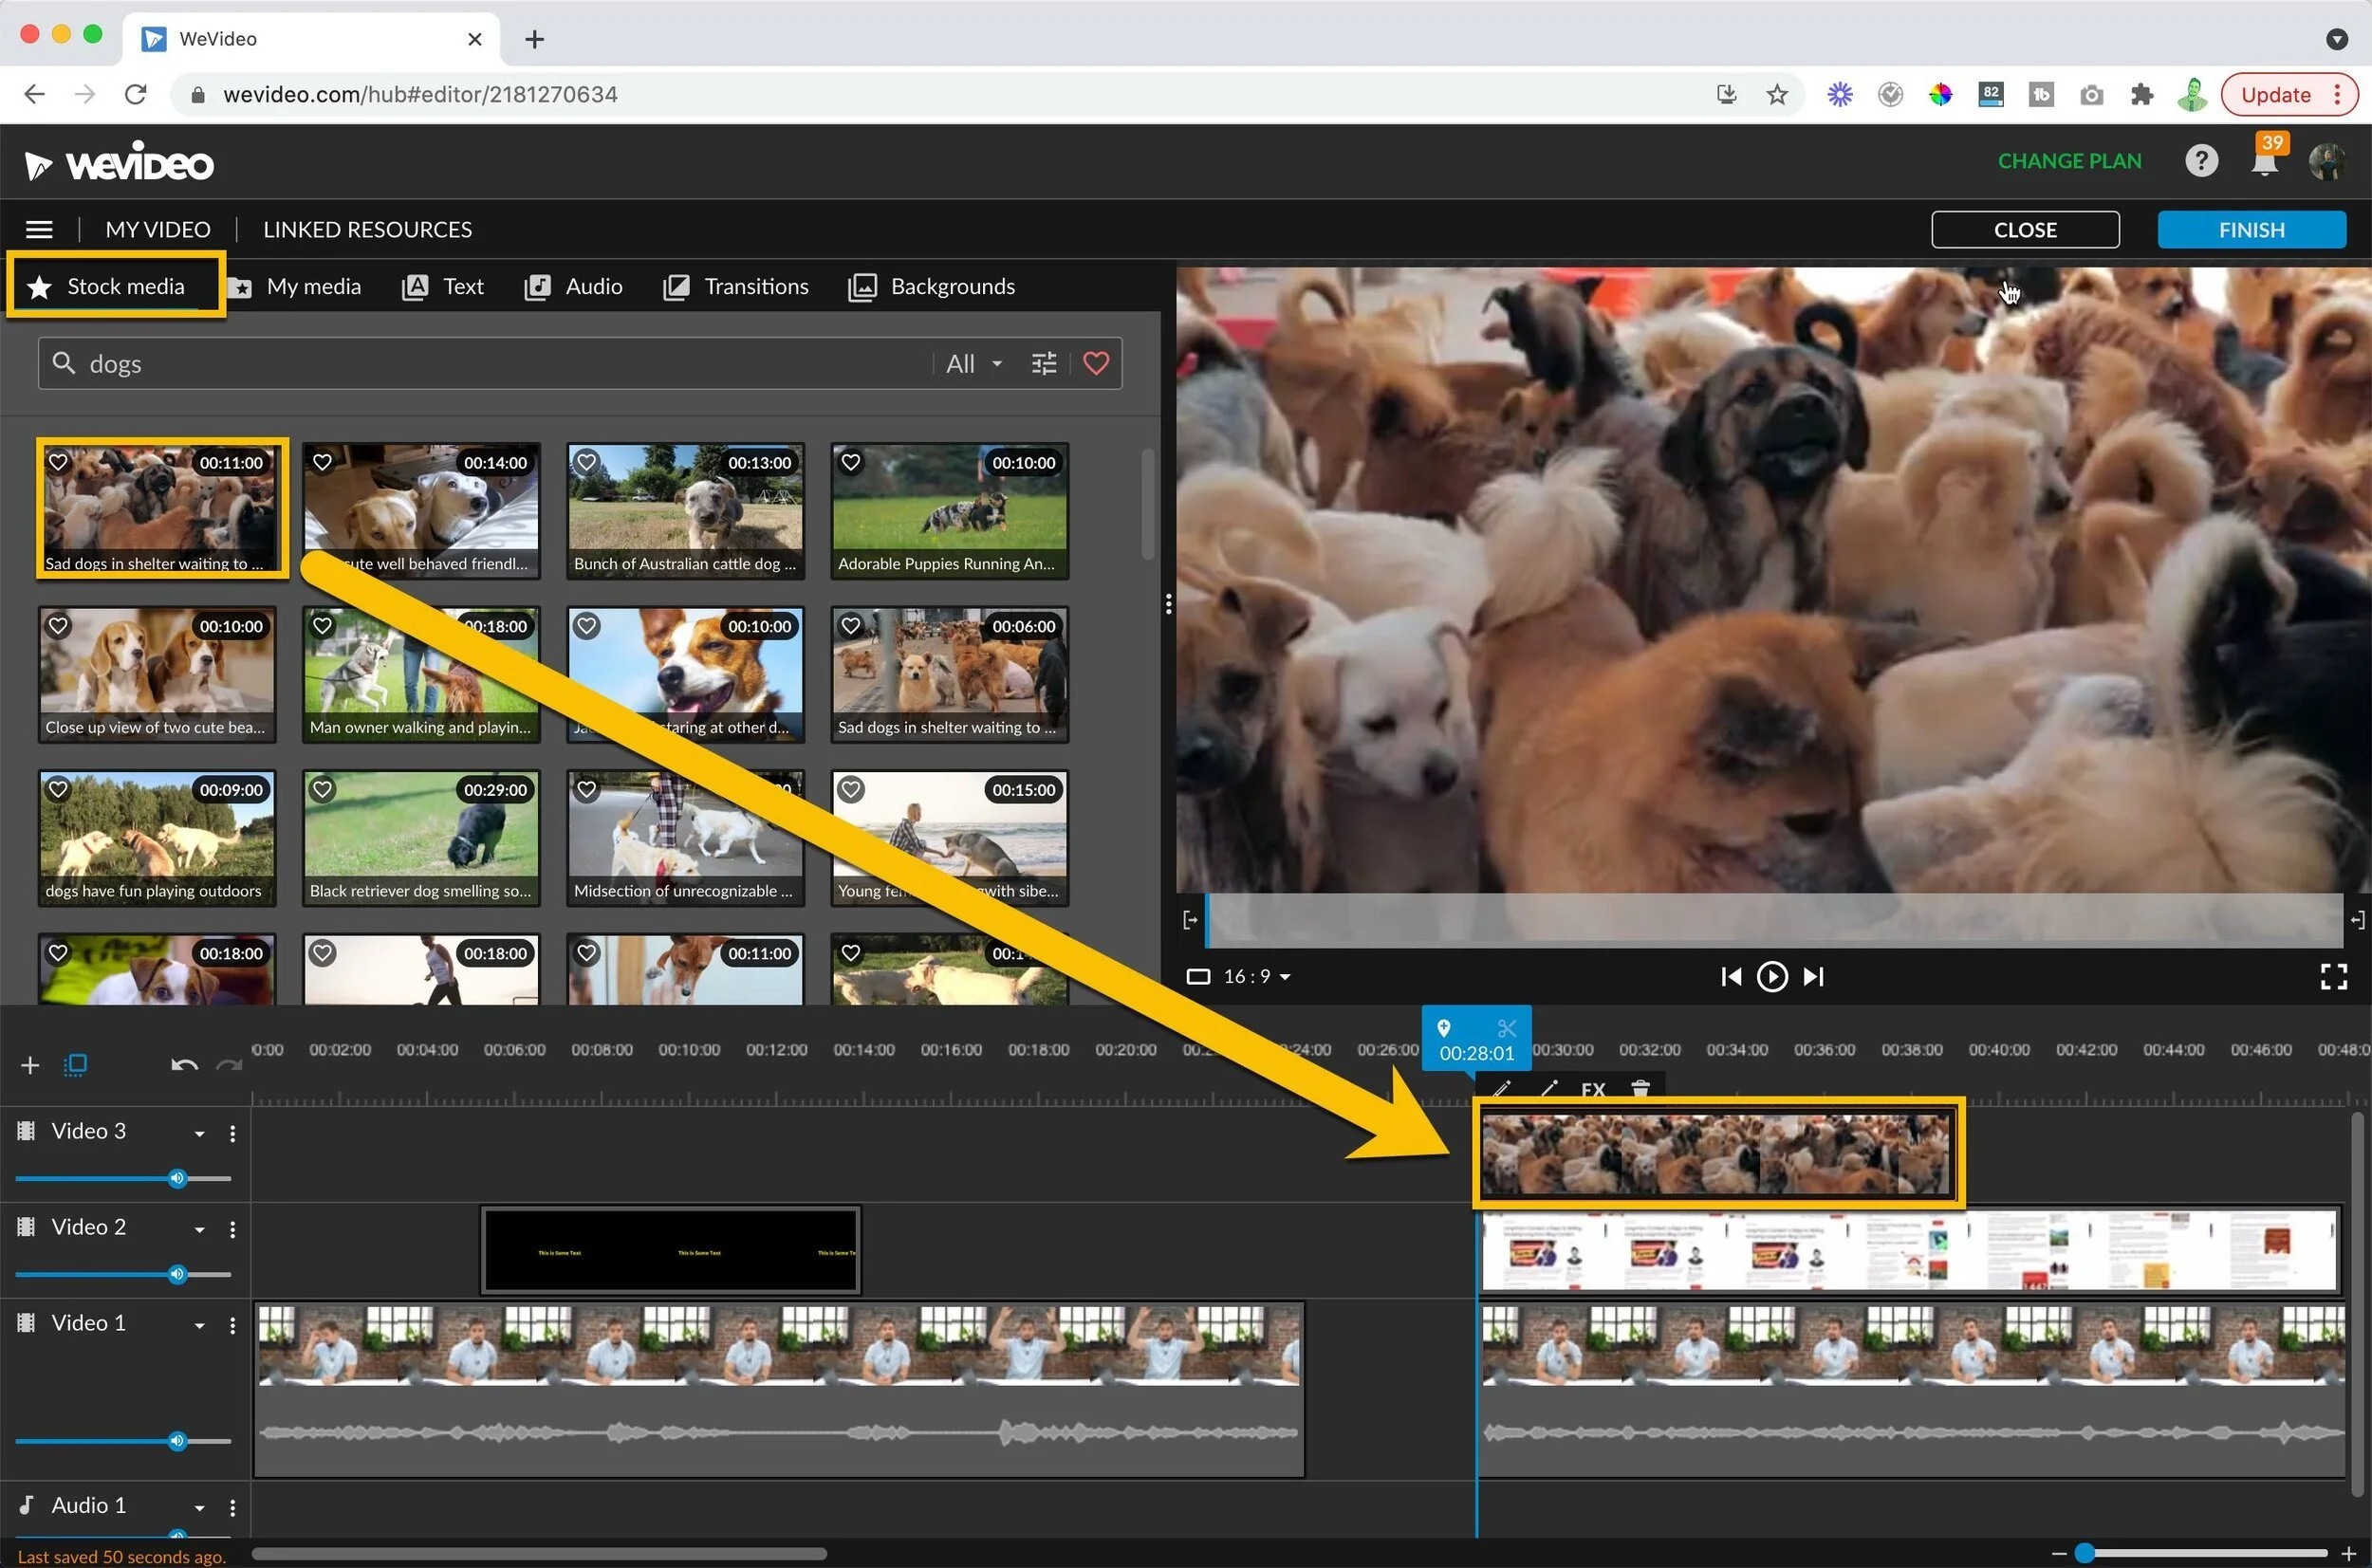Click the clip trash delete icon
This screenshot has height=1568, width=2372.
(x=1640, y=1089)
